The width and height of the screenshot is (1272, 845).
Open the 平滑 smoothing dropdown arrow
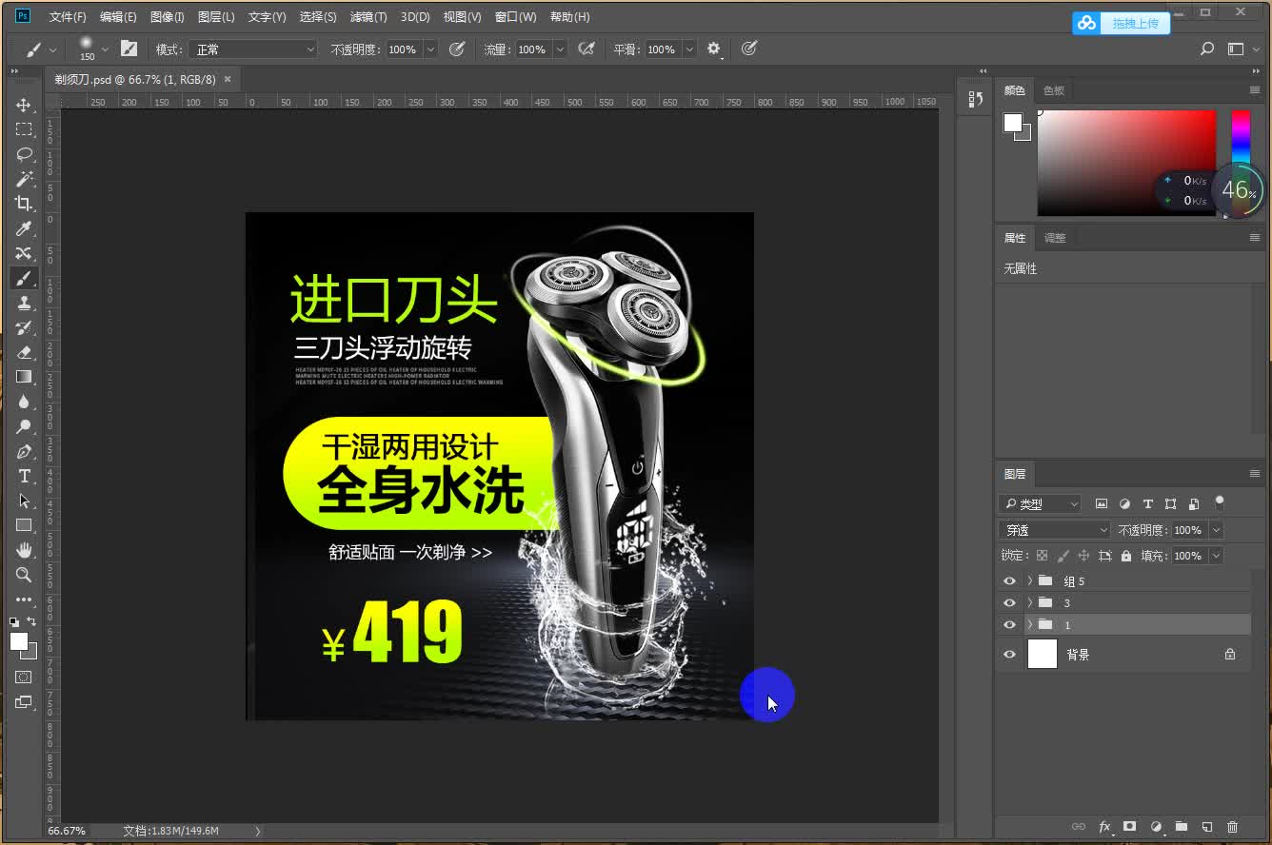tap(689, 49)
